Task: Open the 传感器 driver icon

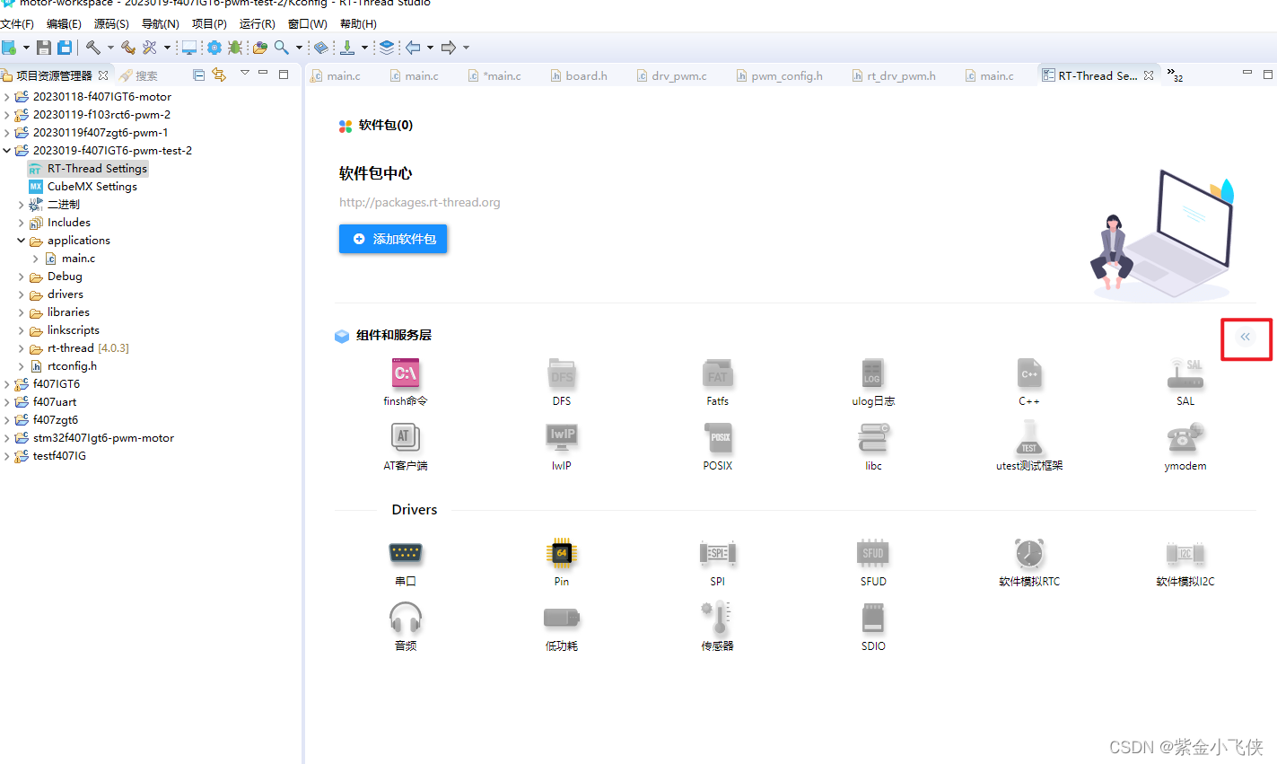Action: click(x=718, y=616)
